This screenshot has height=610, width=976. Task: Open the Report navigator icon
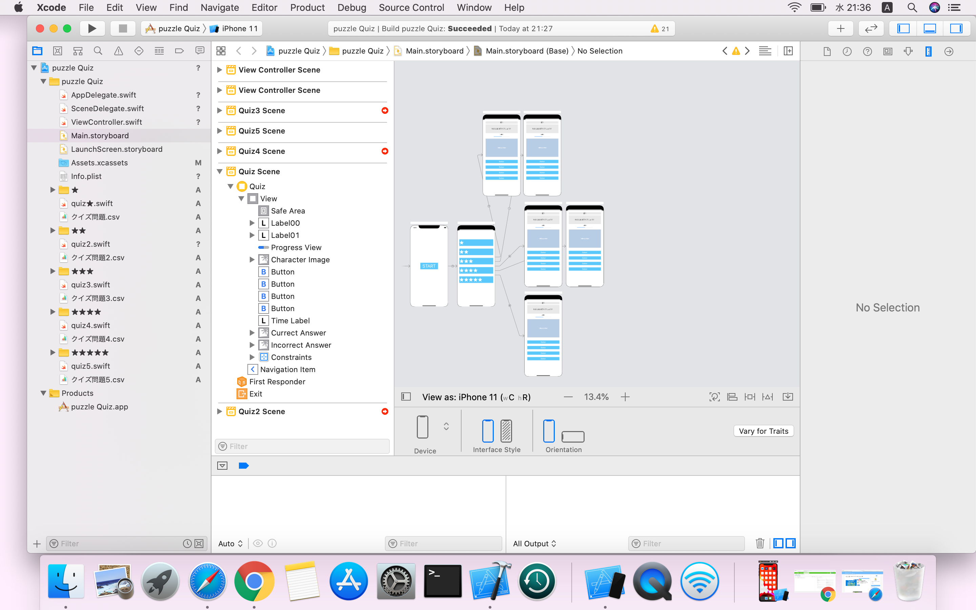click(x=200, y=51)
